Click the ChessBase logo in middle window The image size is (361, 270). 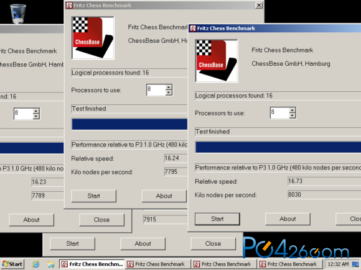[x=93, y=38]
